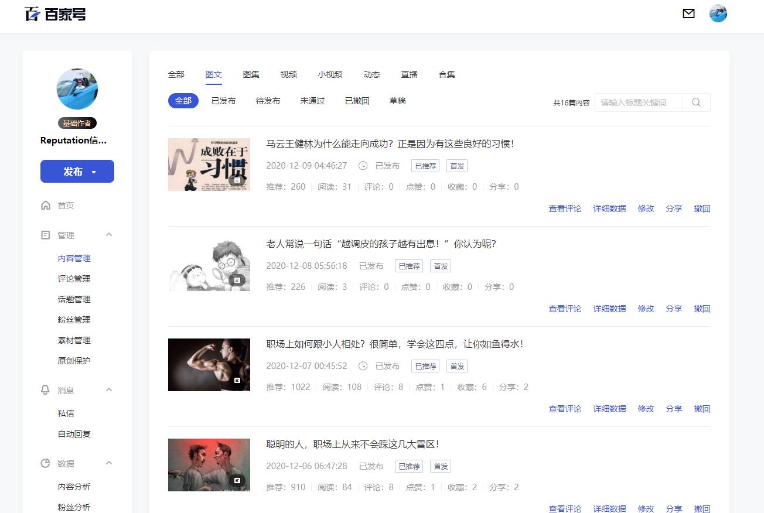Open the 合集 tab
The height and width of the screenshot is (513, 764).
[x=447, y=74]
